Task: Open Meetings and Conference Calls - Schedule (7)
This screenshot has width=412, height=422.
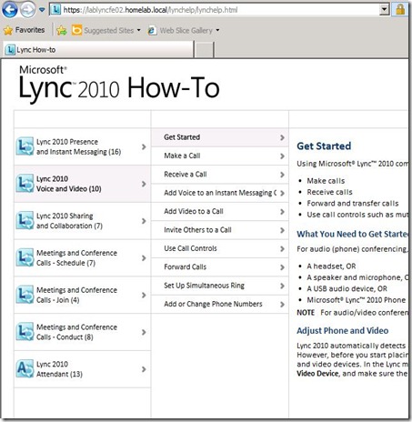Action: point(83,258)
